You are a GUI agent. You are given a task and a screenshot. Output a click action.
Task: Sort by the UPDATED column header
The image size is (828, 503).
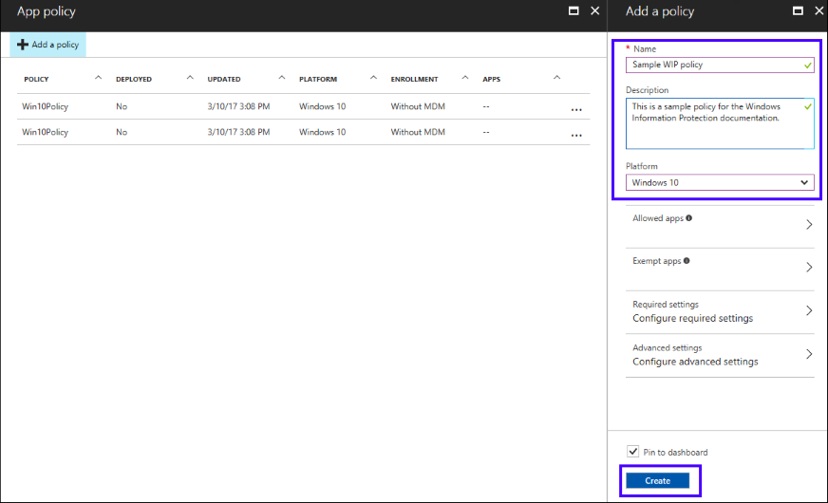[x=224, y=80]
